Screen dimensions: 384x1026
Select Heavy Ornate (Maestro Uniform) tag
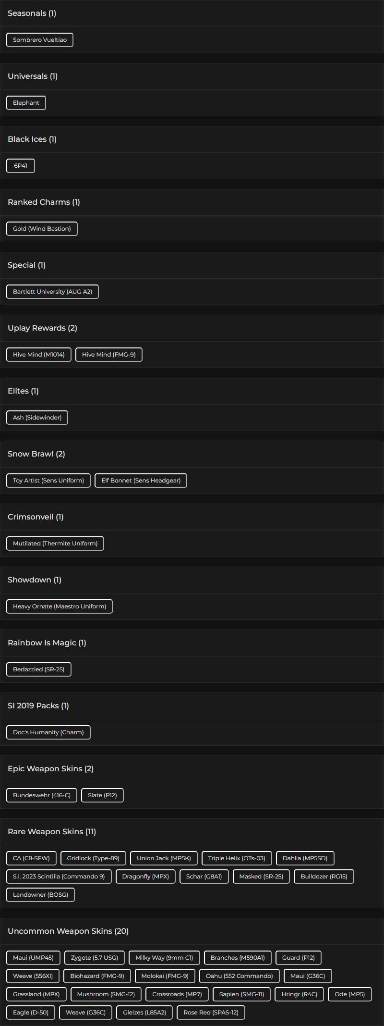click(60, 606)
